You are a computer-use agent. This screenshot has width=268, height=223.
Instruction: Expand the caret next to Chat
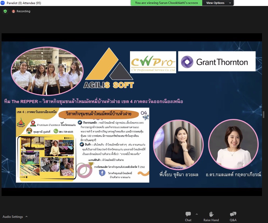pos(197,214)
